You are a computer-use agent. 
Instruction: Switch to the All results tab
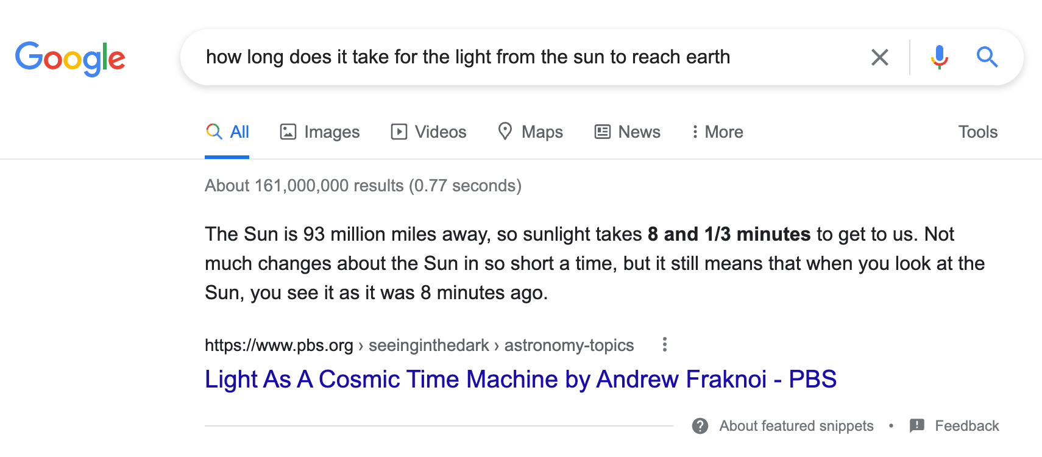pyautogui.click(x=239, y=132)
